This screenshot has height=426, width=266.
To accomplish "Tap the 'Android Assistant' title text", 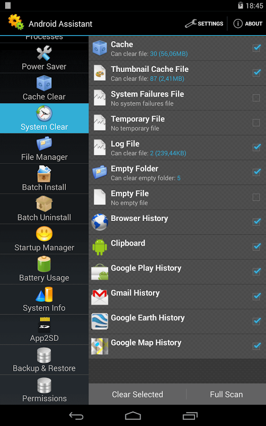I will coord(60,24).
